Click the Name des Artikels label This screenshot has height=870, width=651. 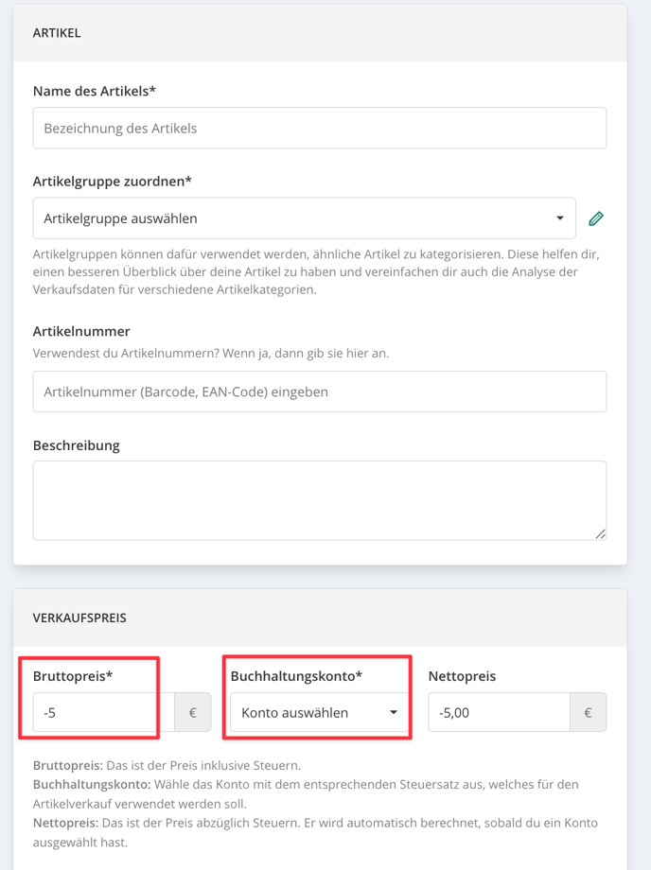point(95,91)
